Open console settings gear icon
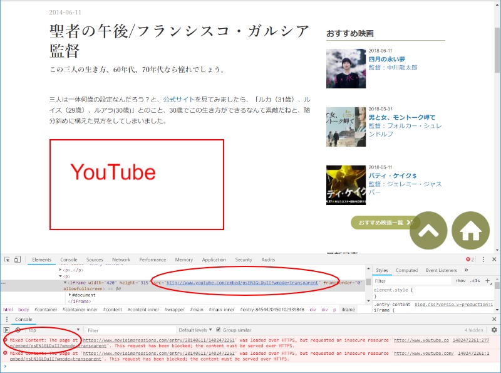This screenshot has height=373, width=501. [x=494, y=330]
